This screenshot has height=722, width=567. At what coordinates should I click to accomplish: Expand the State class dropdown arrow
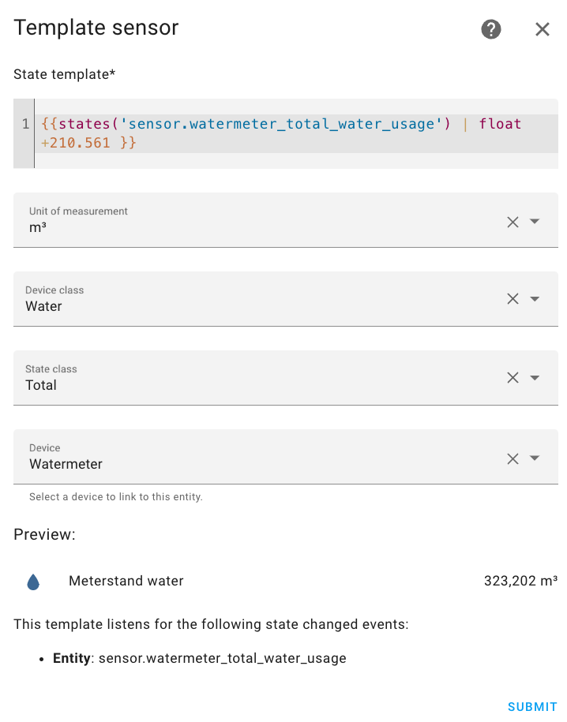pos(535,378)
